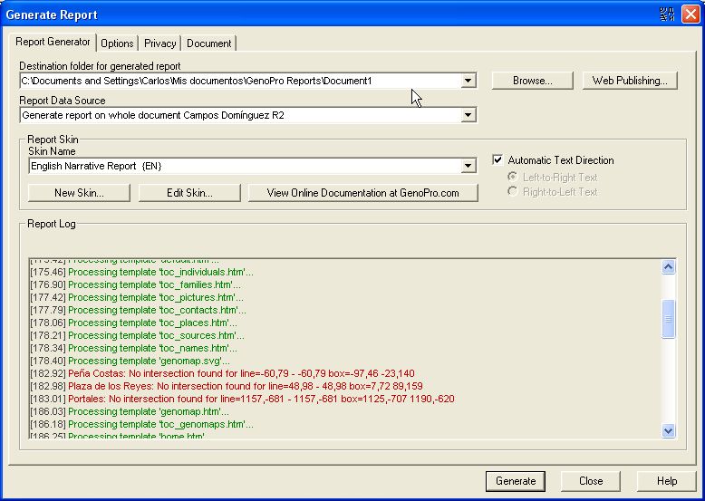Expand the Destination folder dropdown

(468, 82)
